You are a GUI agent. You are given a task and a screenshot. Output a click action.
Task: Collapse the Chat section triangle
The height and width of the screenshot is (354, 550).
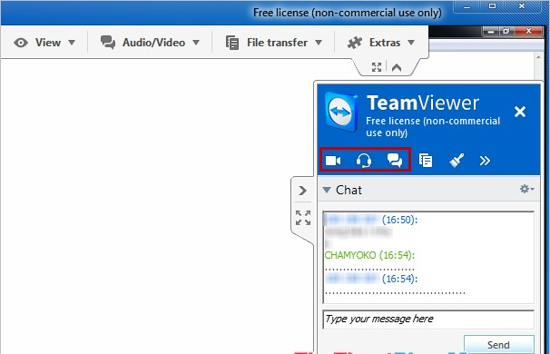(327, 190)
